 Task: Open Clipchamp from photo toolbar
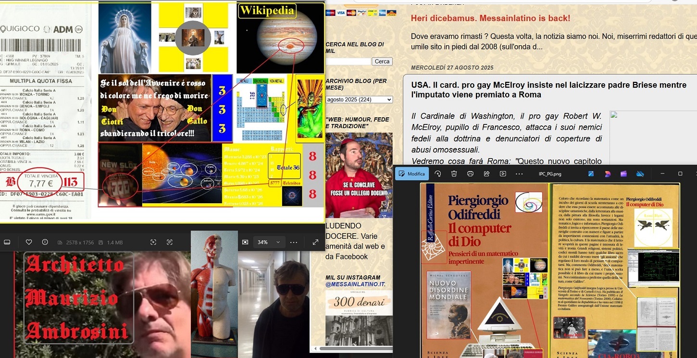point(623,173)
